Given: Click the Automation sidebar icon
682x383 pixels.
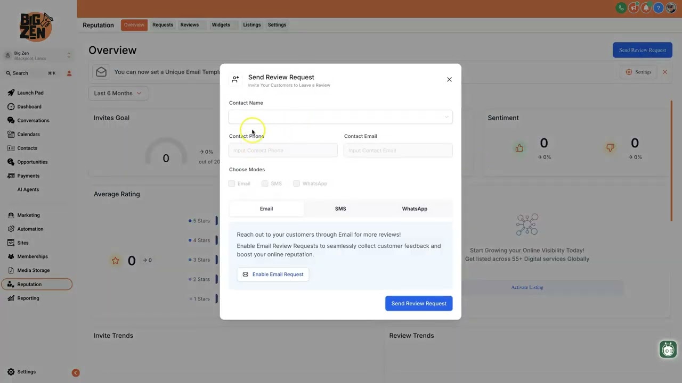Looking at the screenshot, I should pos(11,229).
